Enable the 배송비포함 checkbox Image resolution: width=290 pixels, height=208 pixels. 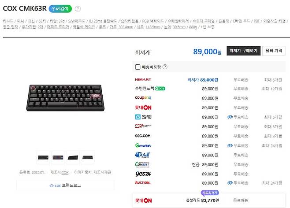click(x=138, y=67)
